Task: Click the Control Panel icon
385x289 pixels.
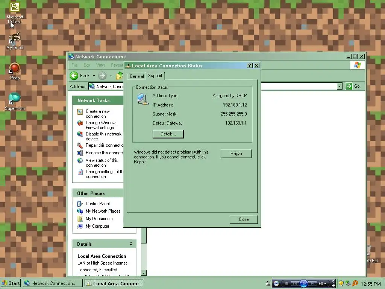Action: (80, 204)
